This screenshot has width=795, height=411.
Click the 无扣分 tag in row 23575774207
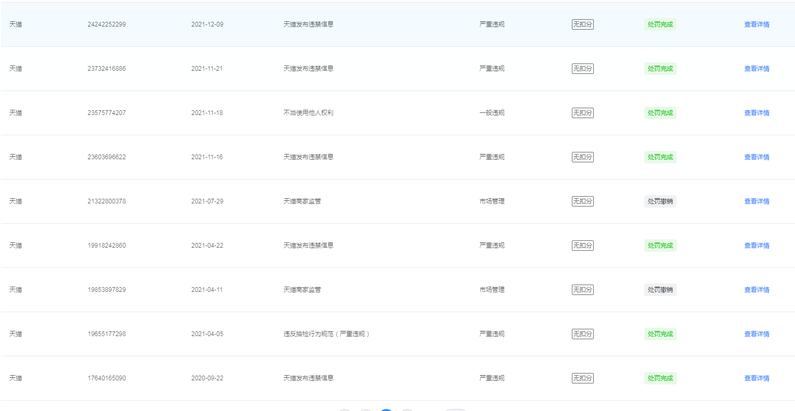(x=582, y=113)
